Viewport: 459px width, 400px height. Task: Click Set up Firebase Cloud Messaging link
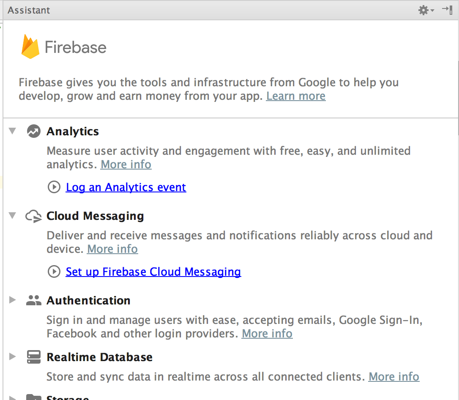pyautogui.click(x=153, y=272)
